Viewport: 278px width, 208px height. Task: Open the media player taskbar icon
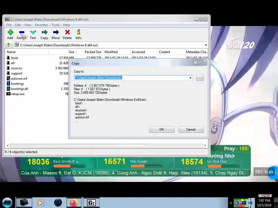pos(40,203)
